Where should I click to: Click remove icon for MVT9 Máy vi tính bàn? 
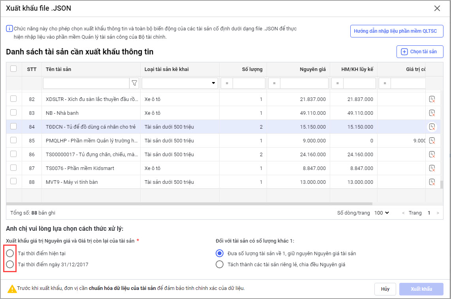tap(432, 182)
